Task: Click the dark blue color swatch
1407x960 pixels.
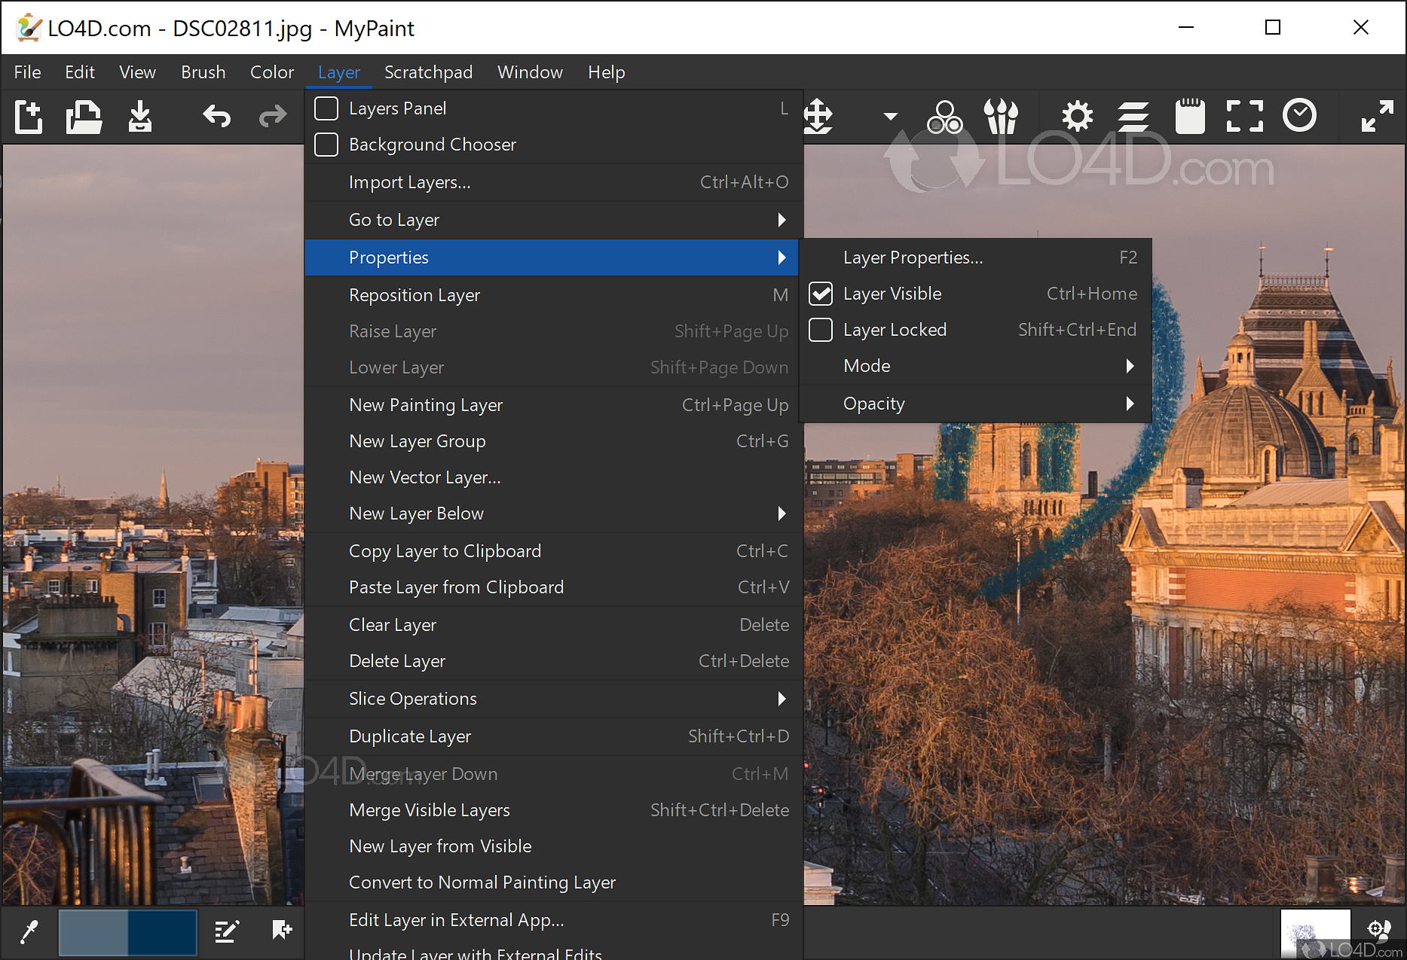Action: tap(162, 932)
